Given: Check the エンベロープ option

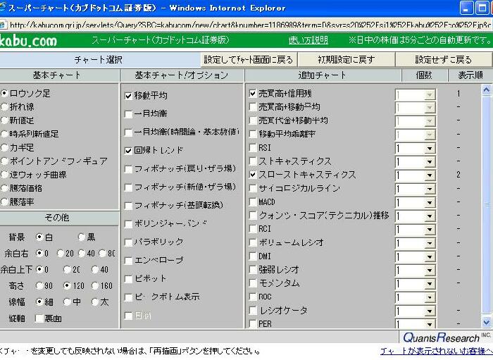Looking at the screenshot, I should (x=128, y=261).
